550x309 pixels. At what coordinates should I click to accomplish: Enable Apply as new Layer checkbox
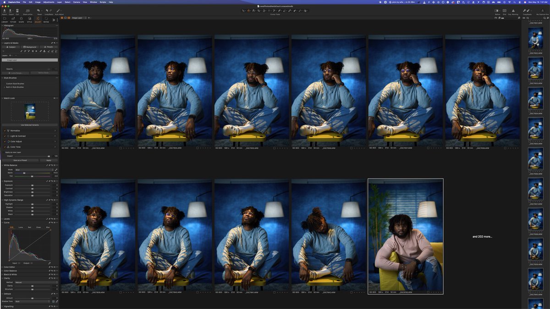[x=3, y=152]
